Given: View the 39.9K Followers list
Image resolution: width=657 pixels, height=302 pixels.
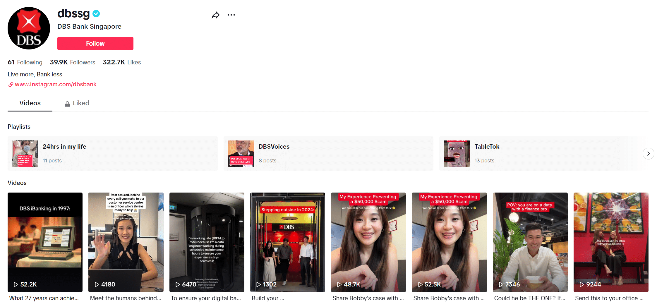Looking at the screenshot, I should 72,62.
